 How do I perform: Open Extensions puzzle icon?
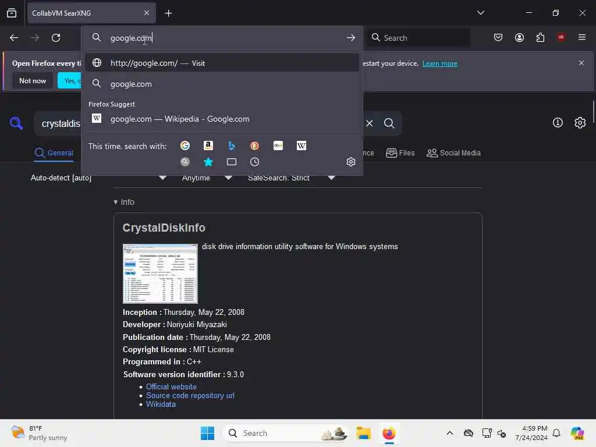click(540, 37)
